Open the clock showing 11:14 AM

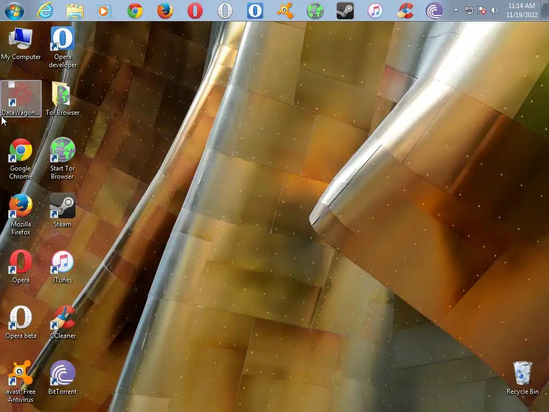click(x=522, y=10)
